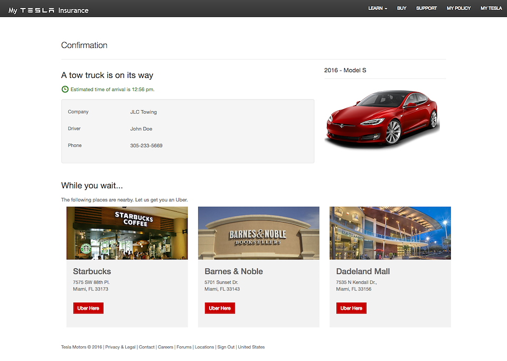Screen dimensions: 507x361
Task: Select the Dadeland Mall photo
Action: (x=390, y=233)
